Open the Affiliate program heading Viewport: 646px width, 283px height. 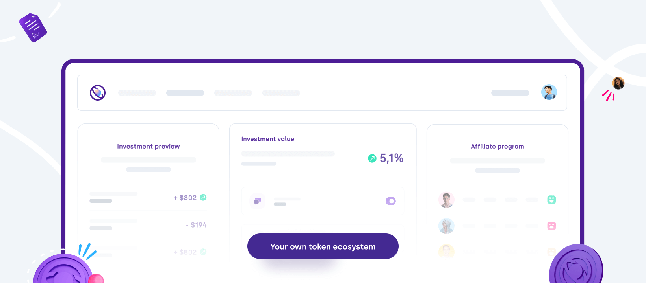tap(497, 146)
